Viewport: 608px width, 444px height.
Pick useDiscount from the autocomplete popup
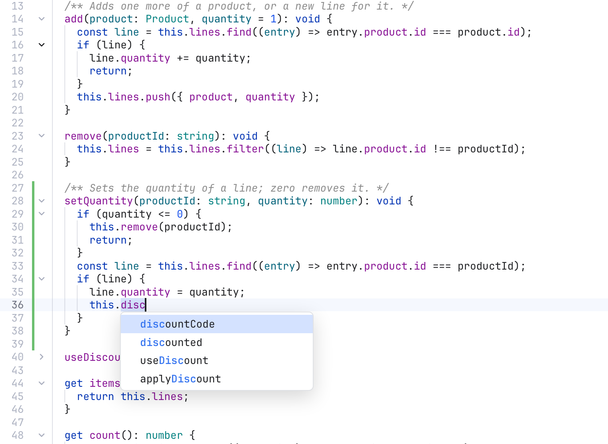[217, 360]
